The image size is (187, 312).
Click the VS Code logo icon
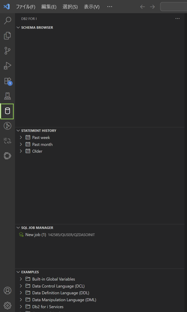[7, 7]
